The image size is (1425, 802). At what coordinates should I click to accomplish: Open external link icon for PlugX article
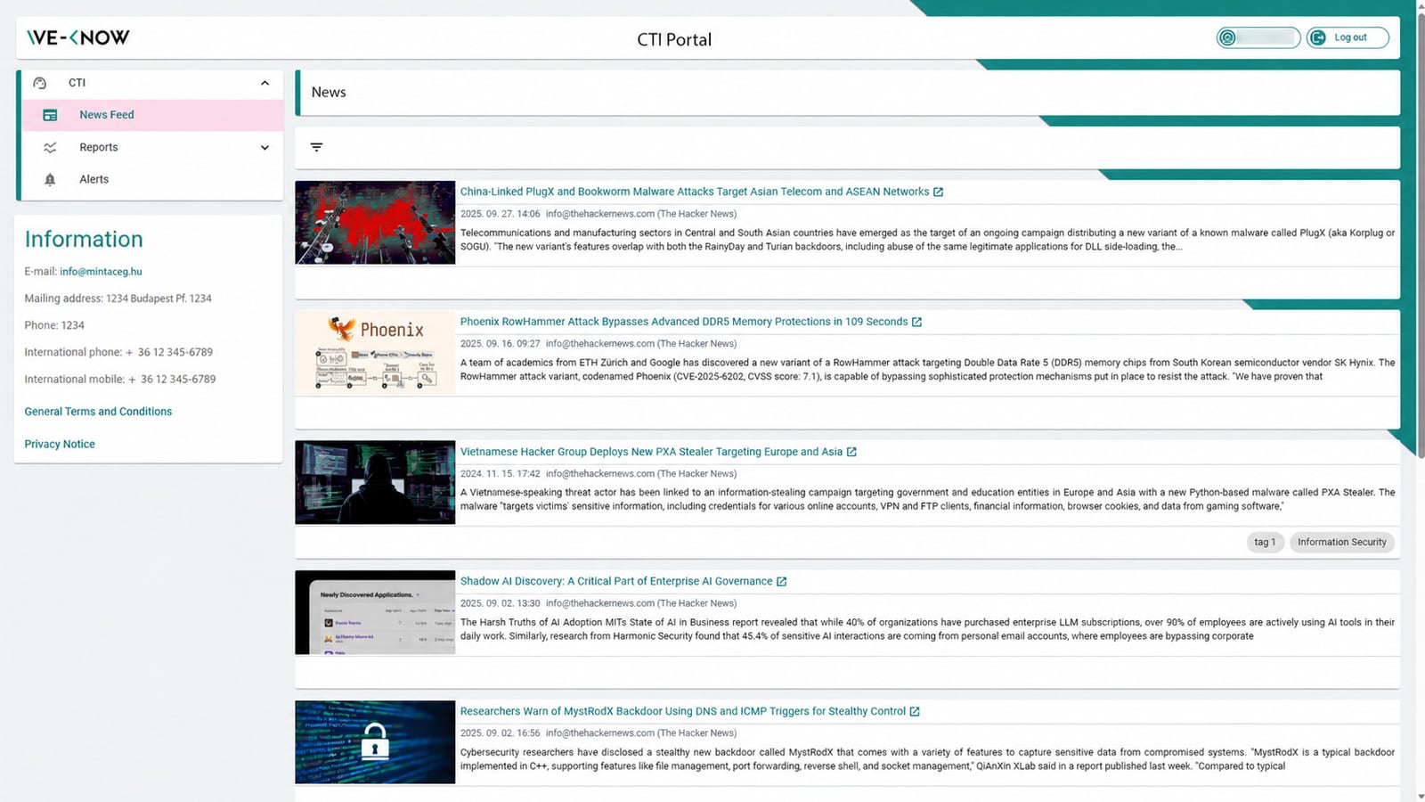938,192
